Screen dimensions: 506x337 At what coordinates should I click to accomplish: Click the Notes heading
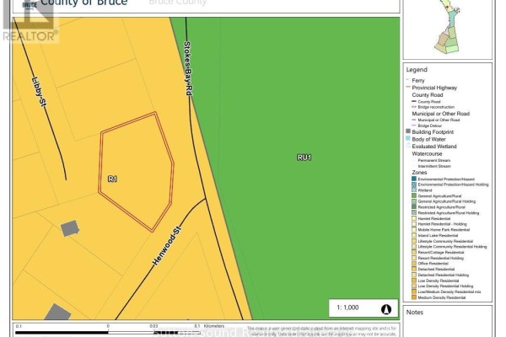click(415, 313)
